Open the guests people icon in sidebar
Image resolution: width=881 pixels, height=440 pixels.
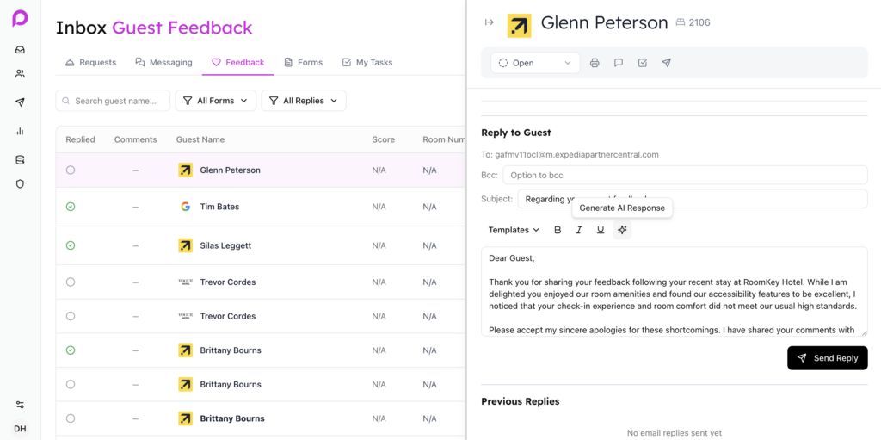point(21,74)
